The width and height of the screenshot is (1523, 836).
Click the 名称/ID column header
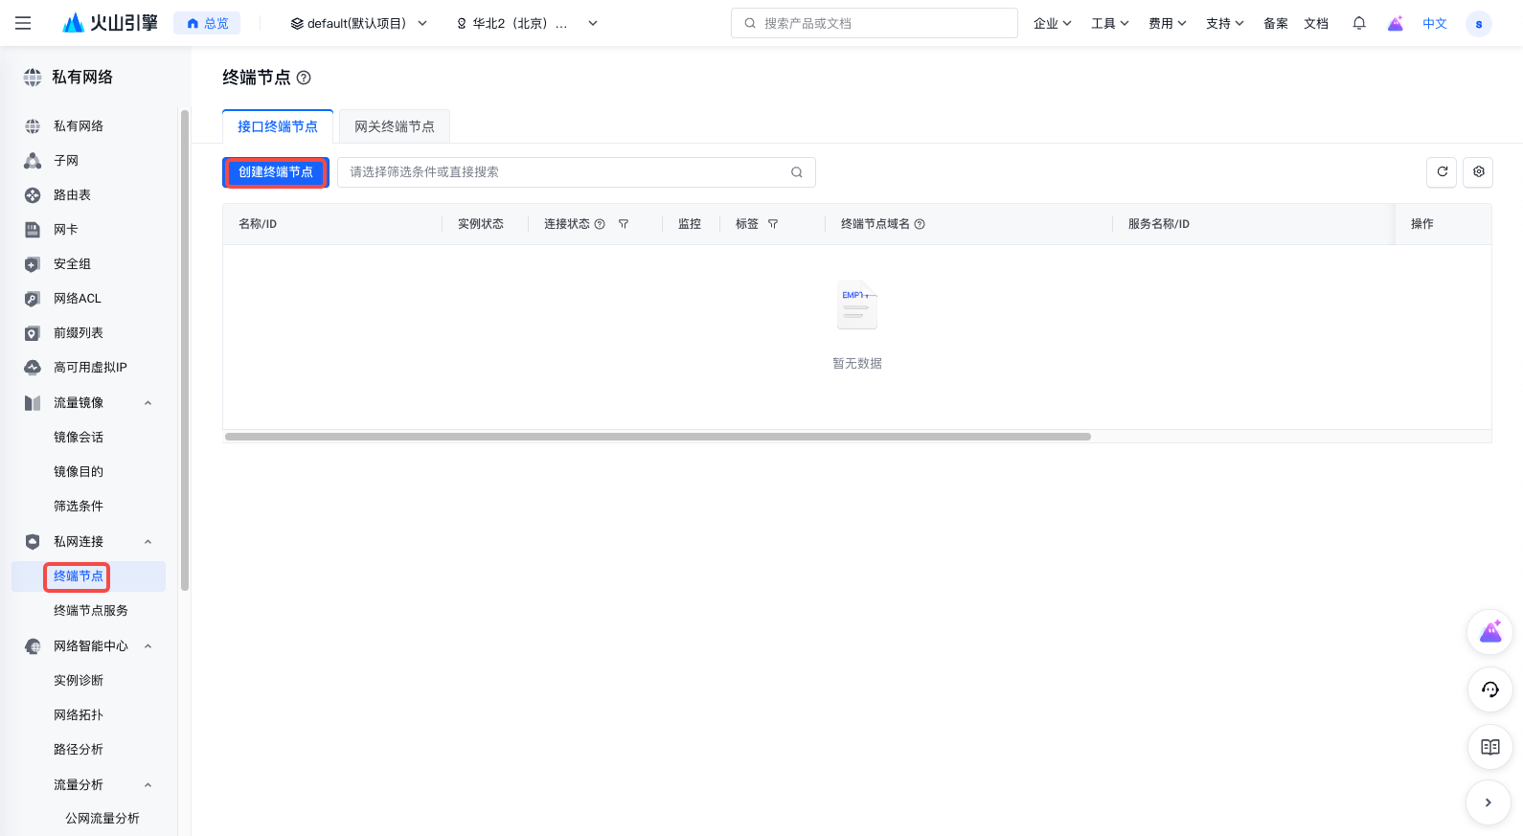tap(258, 224)
